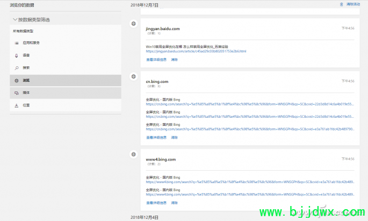
Task: Click the 2018年12月4日 date header
Action: [145, 217]
